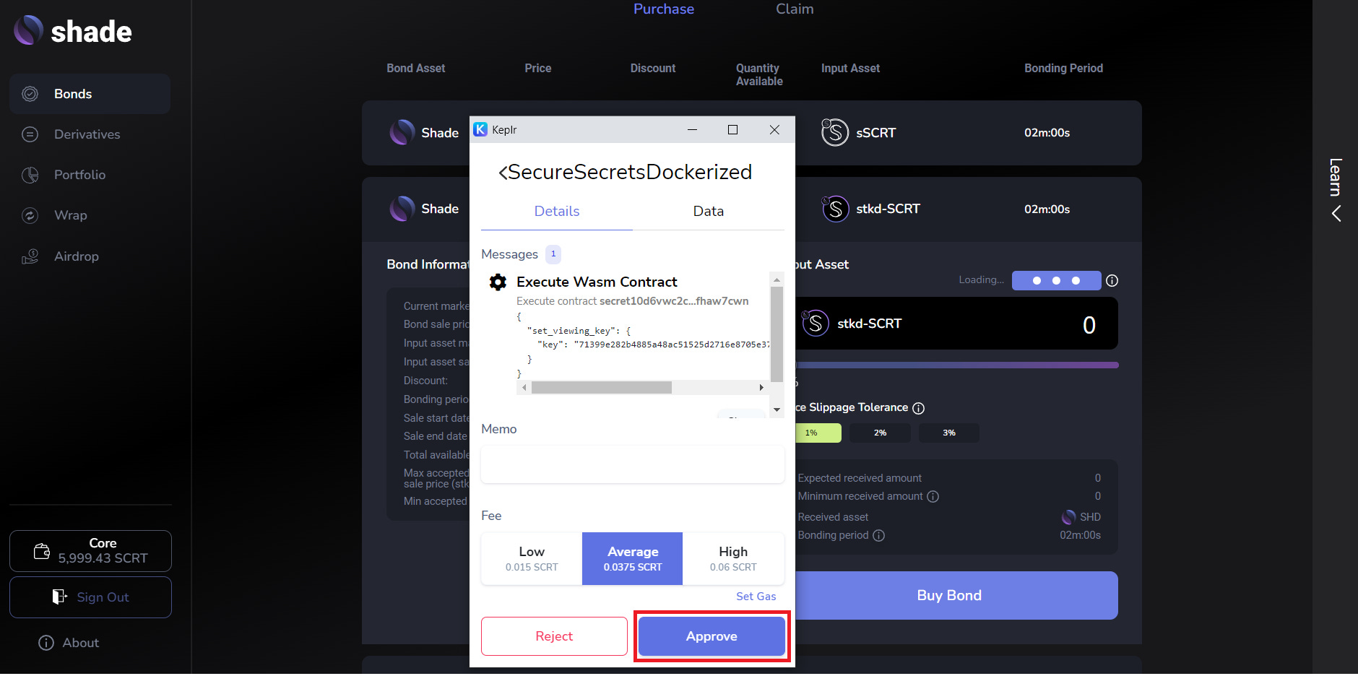
Task: Expand the Learn side panel chevron
Action: click(1336, 214)
